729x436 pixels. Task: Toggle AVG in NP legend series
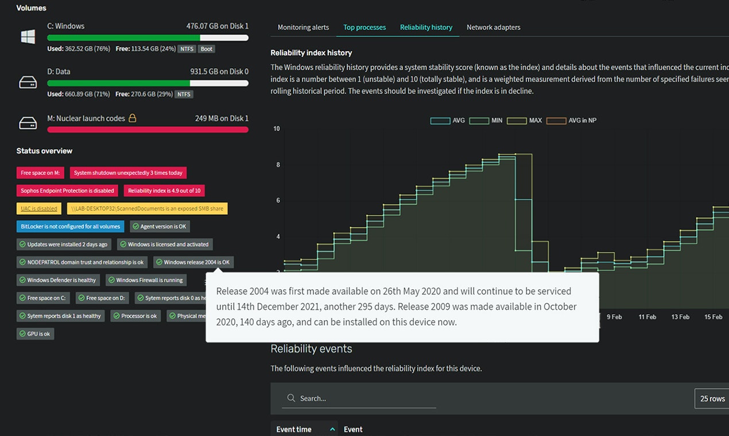[571, 120]
